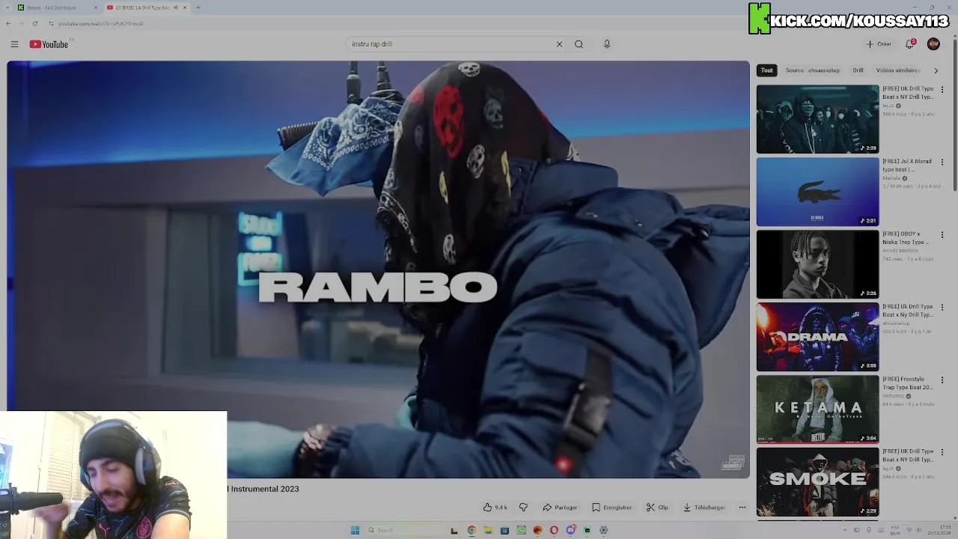Viewport: 958px width, 539px height.
Task: Select the Drill filter chip
Action: pos(858,70)
